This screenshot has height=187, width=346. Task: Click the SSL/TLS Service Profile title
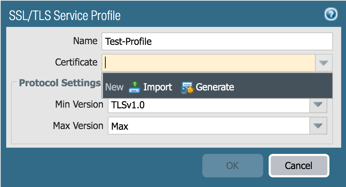point(65,16)
